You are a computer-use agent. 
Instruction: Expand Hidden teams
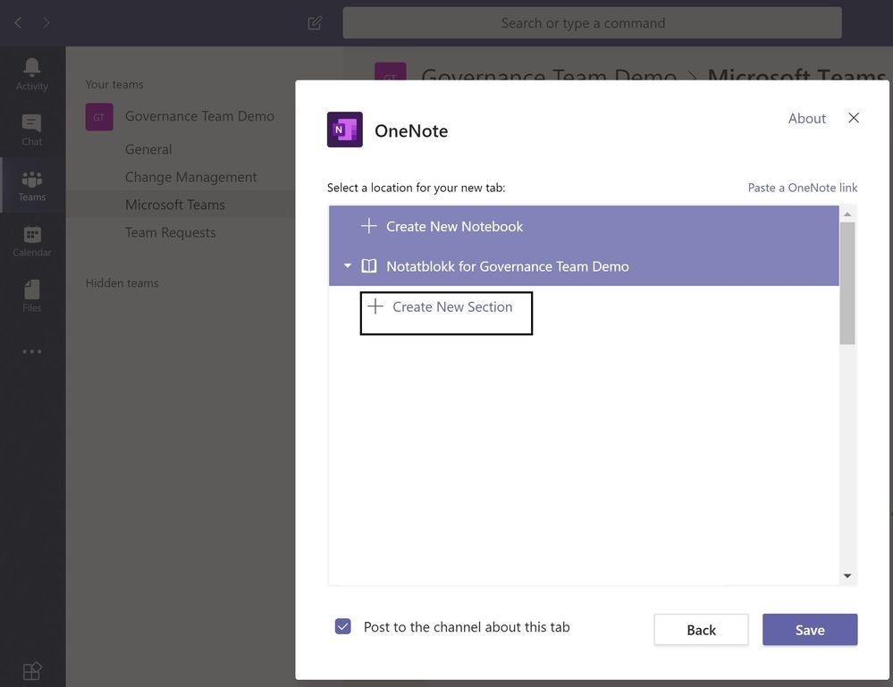(122, 283)
